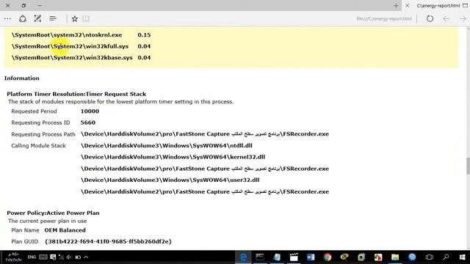Open the blue phone app on taskbar
Screen dimensions: 470x264
(412, 257)
